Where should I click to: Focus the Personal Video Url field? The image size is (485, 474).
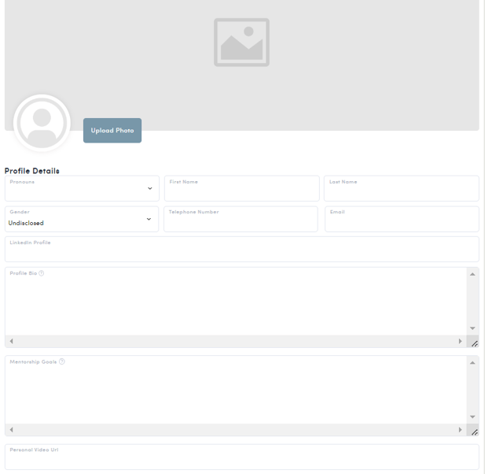tap(242, 457)
